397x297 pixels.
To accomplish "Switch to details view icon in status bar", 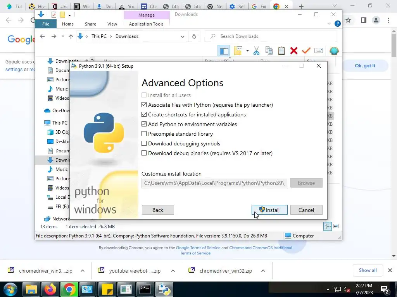I will click(x=328, y=226).
